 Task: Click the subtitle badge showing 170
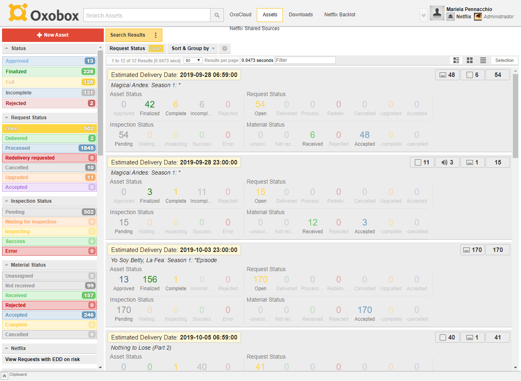click(473, 250)
